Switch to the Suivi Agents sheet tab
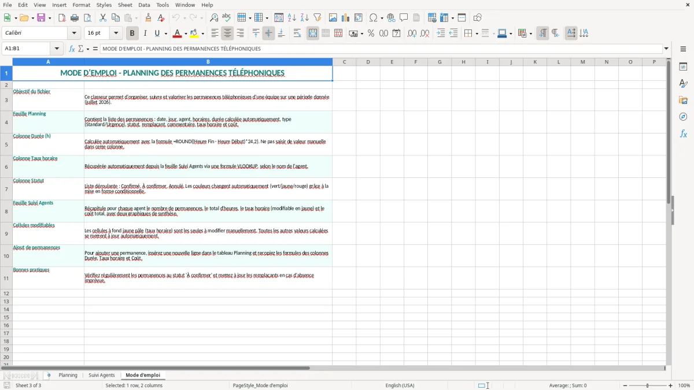This screenshot has height=390, width=694. point(102,376)
